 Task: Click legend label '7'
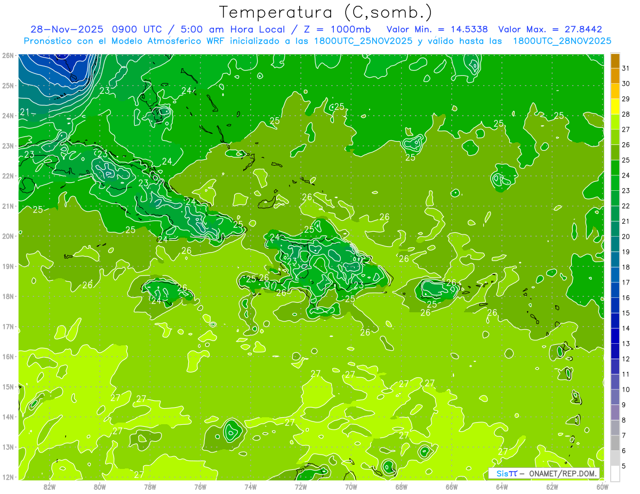click(624, 435)
